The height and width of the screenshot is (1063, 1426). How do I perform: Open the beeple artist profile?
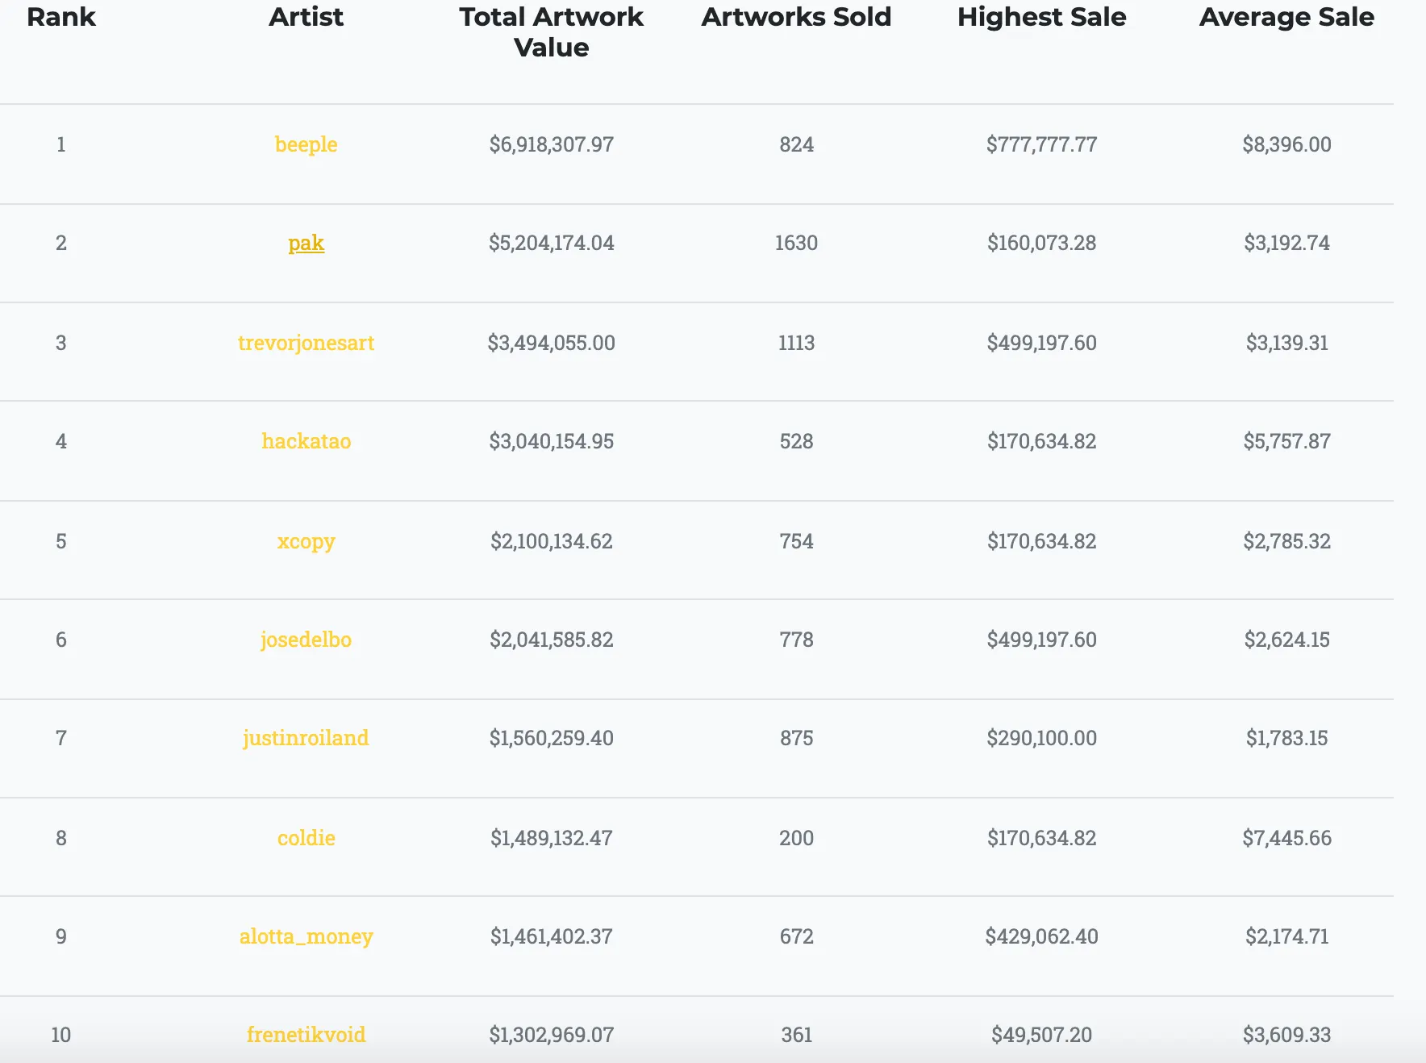[x=306, y=144]
